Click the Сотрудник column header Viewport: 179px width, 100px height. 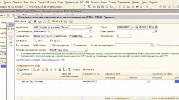(41, 76)
